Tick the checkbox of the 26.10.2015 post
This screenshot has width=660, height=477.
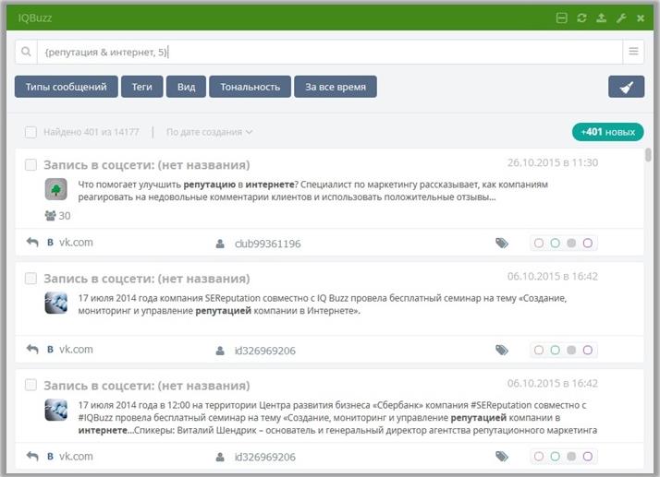31,165
